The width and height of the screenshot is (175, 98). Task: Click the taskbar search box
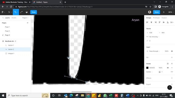pyautogui.click(x=28, y=96)
